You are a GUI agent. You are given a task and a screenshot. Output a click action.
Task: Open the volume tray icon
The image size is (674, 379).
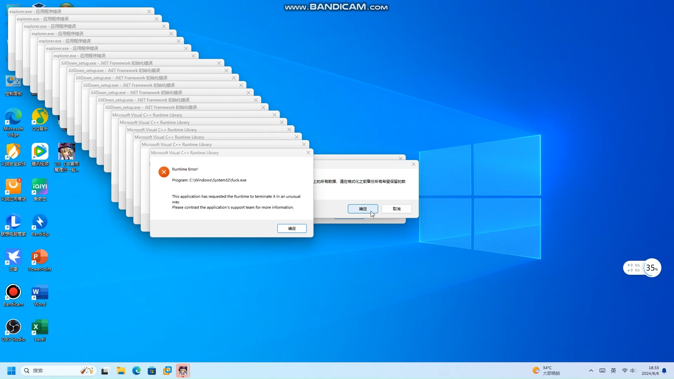[x=633, y=371]
